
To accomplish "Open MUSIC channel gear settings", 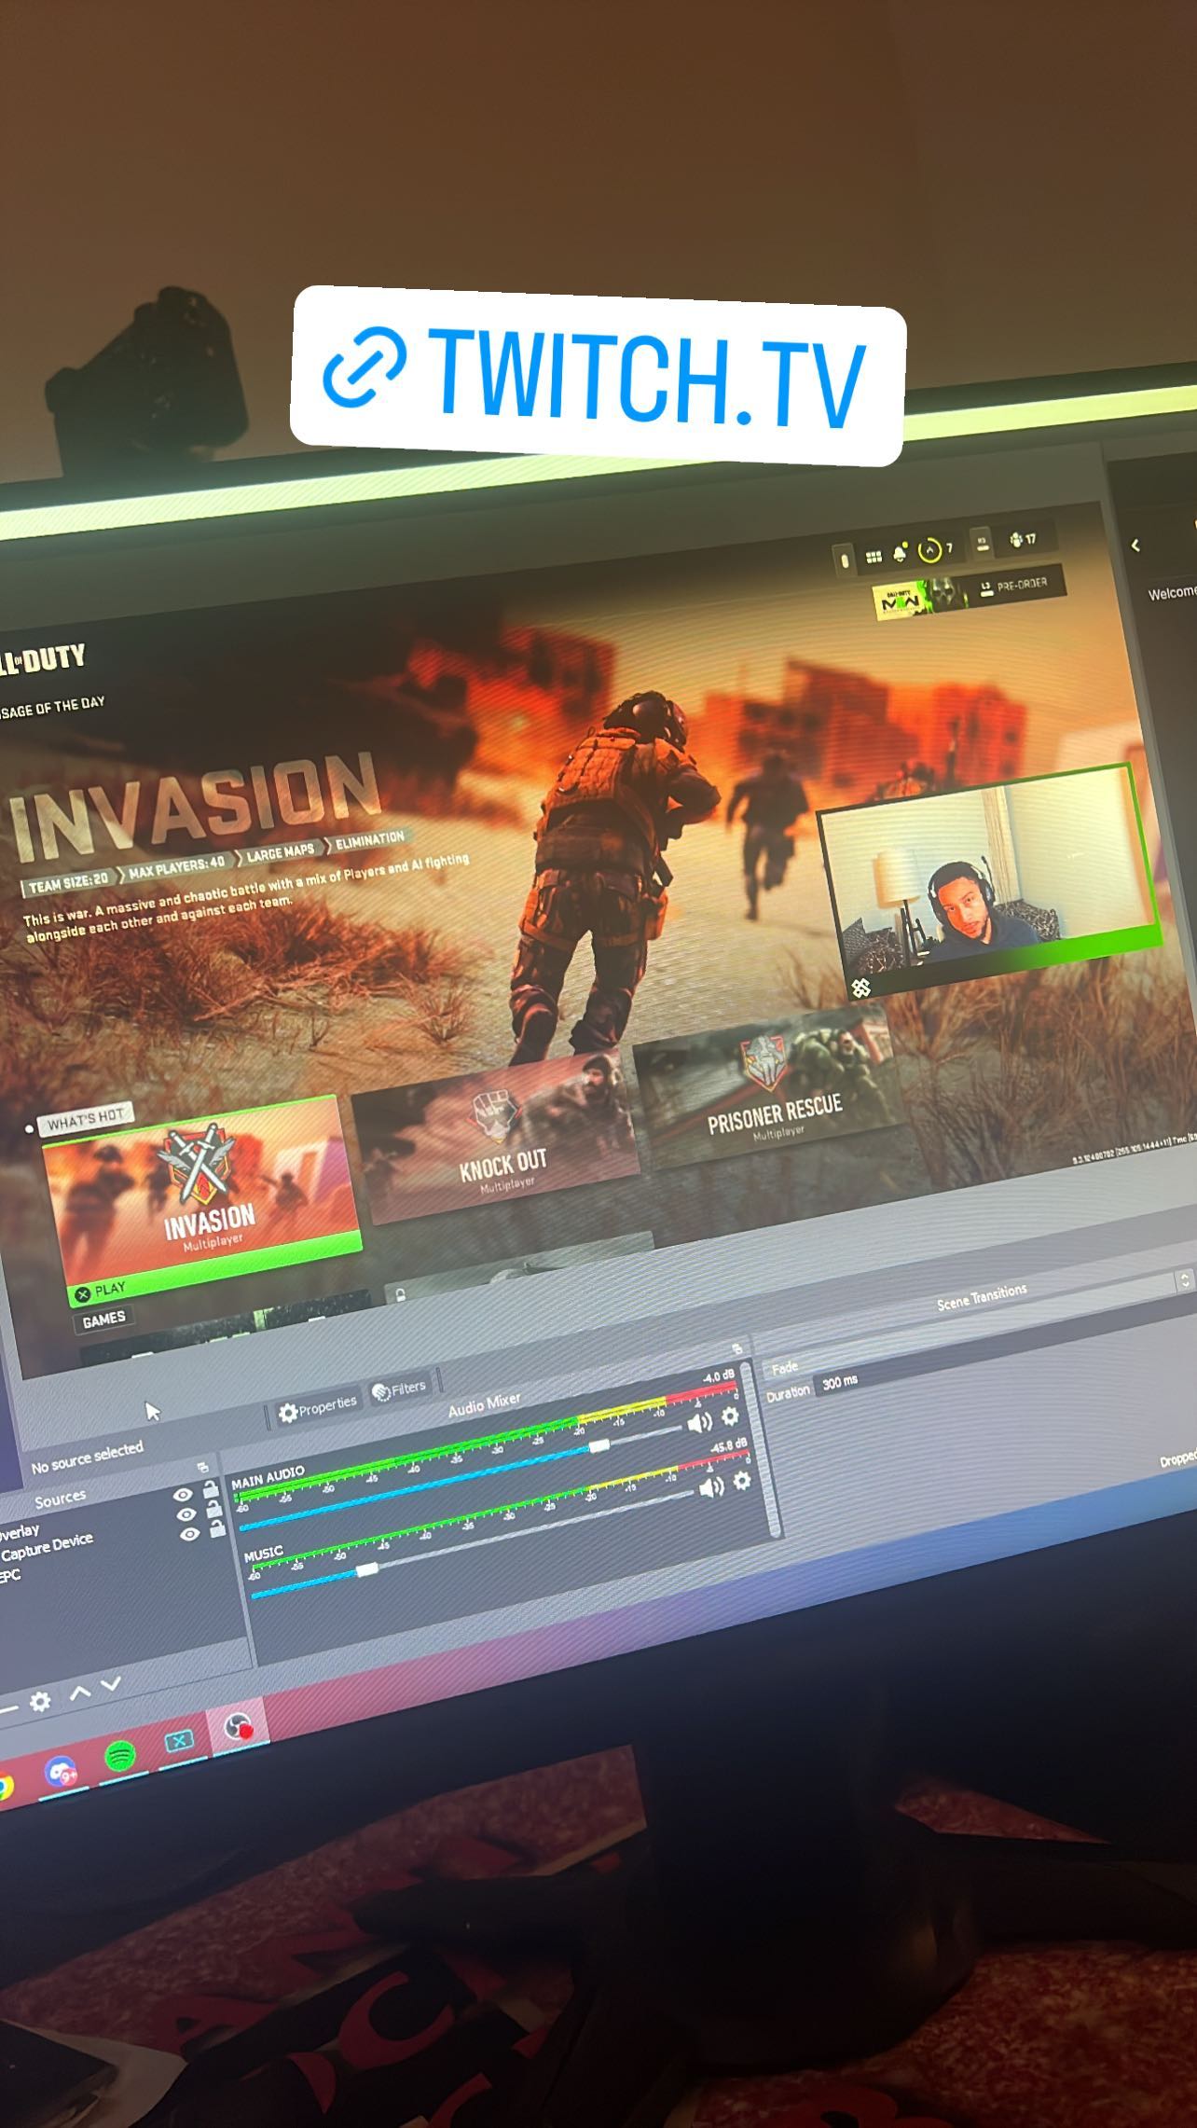I will click(742, 1481).
